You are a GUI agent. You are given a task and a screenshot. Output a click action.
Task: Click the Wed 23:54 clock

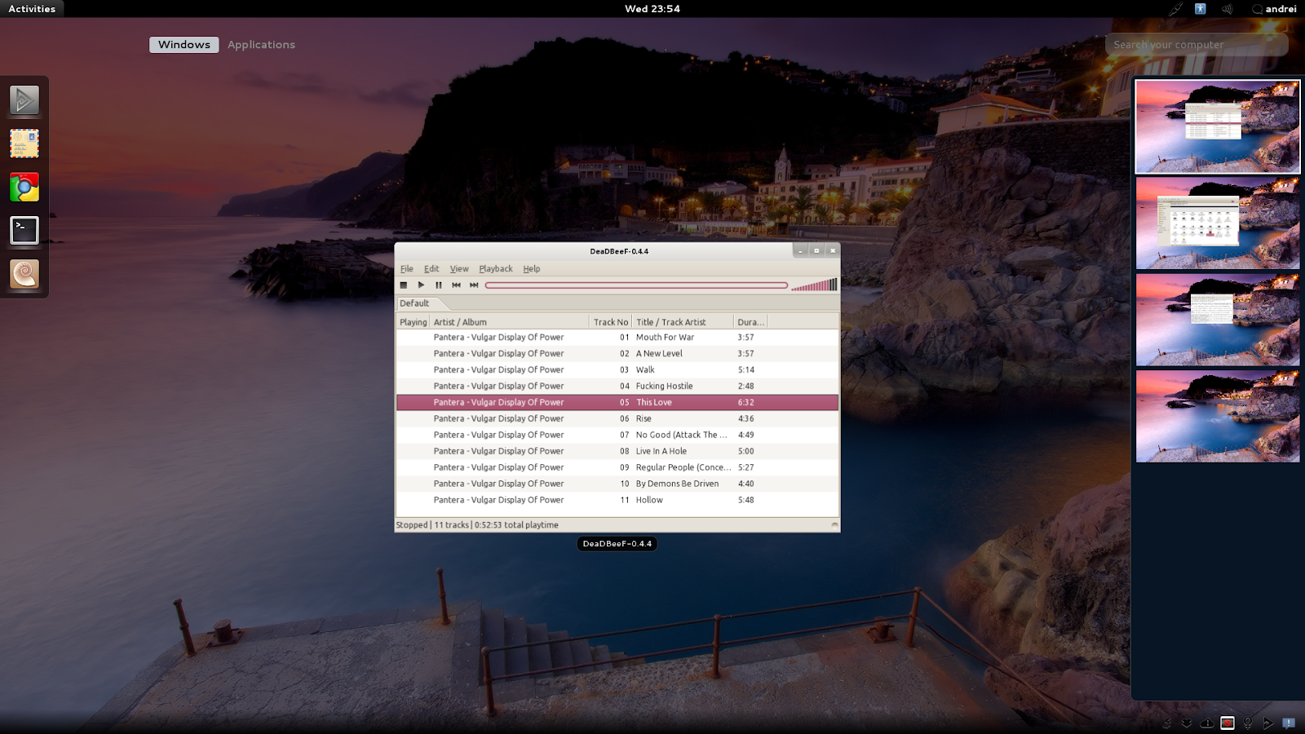coord(652,9)
